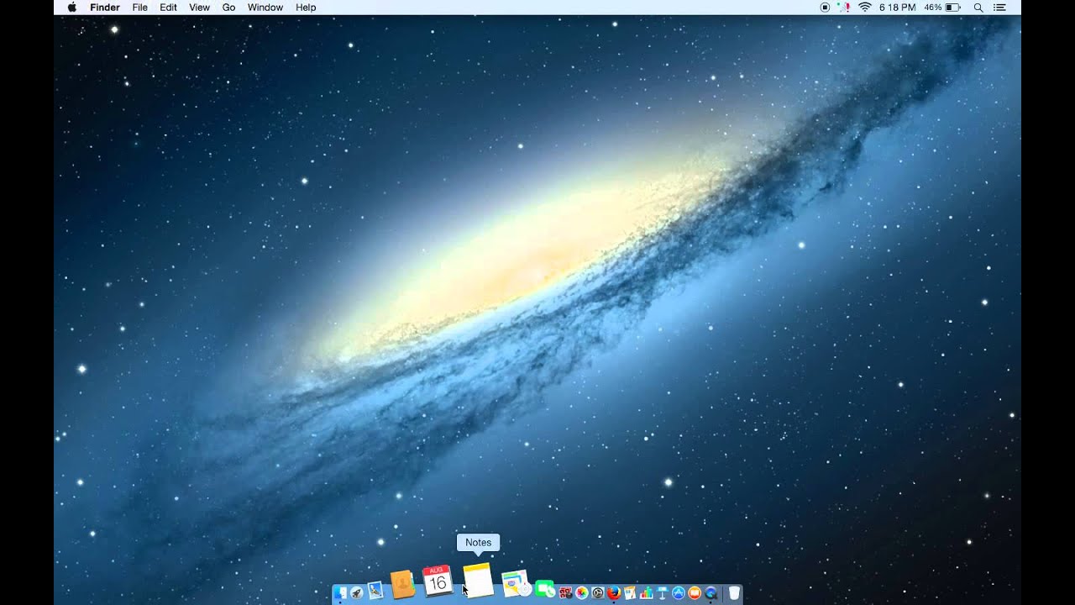Expand the Wi-Fi status menu
Image resolution: width=1075 pixels, height=605 pixels.
865,8
